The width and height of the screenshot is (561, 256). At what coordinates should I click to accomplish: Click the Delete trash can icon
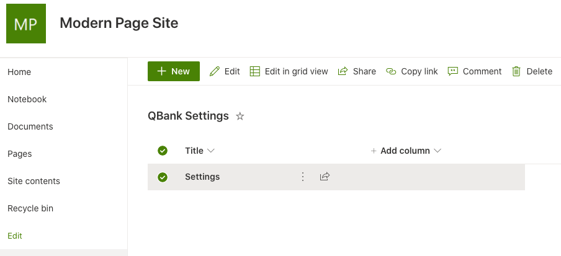point(516,71)
